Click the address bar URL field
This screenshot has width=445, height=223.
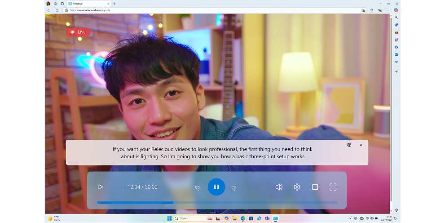pos(216,10)
